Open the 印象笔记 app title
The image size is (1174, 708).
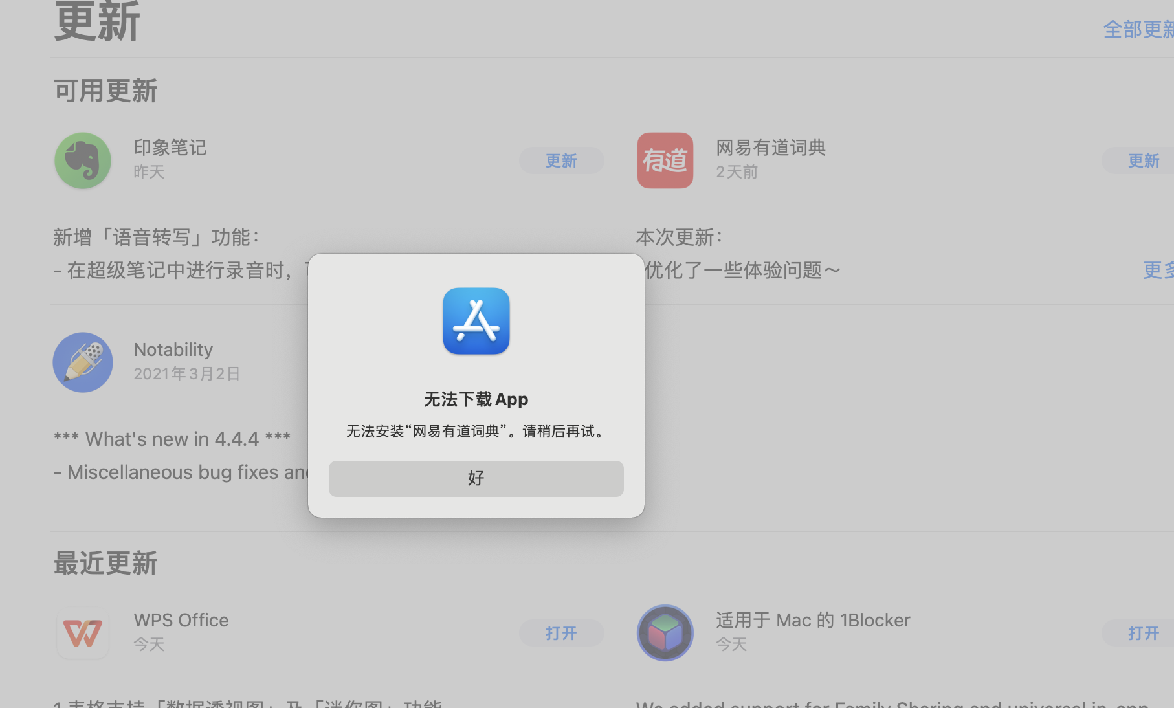[x=170, y=148]
